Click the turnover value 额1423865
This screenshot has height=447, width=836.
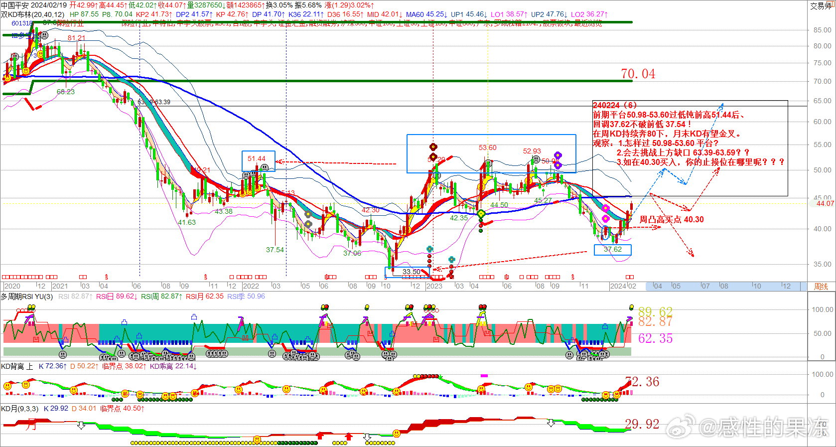coord(246,5)
